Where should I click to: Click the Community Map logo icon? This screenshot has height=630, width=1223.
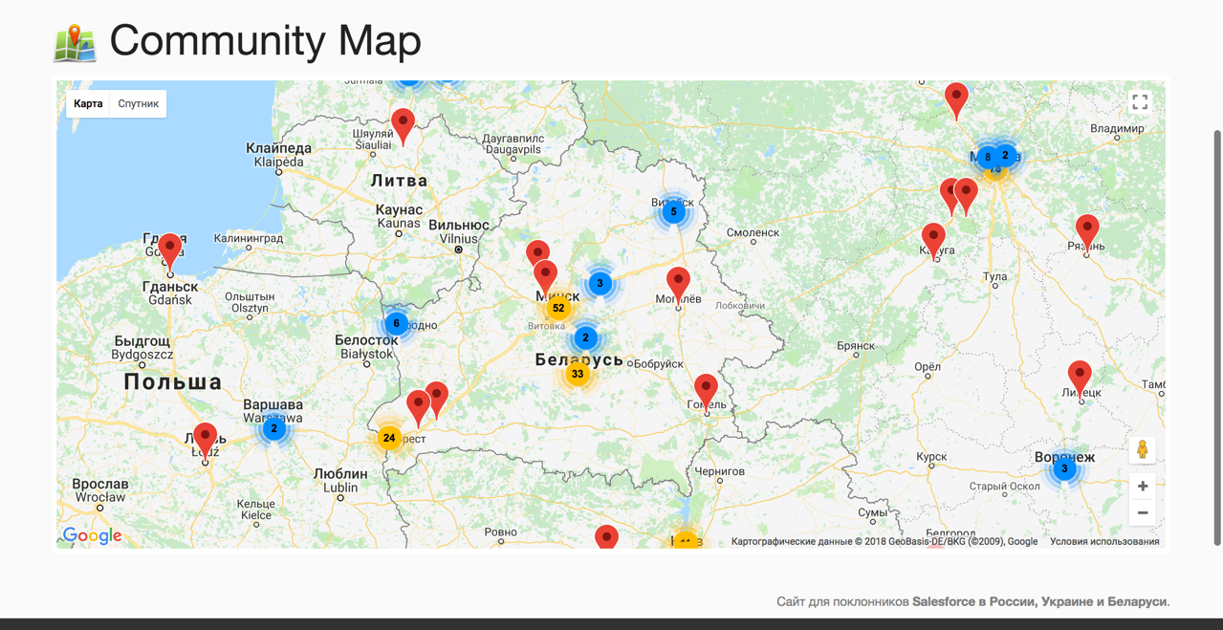pos(75,43)
